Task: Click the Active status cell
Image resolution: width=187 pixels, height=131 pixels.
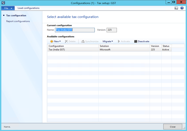Action: 167,50
